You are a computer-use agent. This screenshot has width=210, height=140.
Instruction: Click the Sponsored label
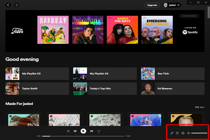(189, 16)
